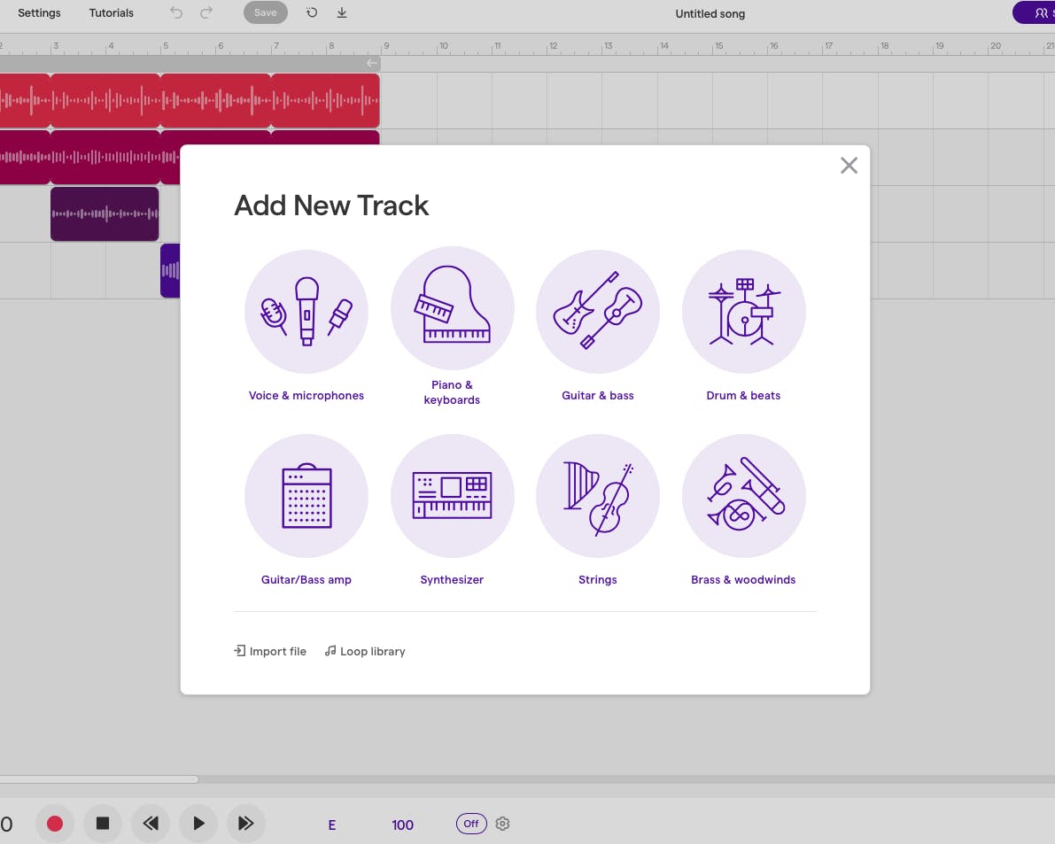Choose the Piano & keyboards icon
Viewport: 1055px width, 844px height.
tap(452, 308)
